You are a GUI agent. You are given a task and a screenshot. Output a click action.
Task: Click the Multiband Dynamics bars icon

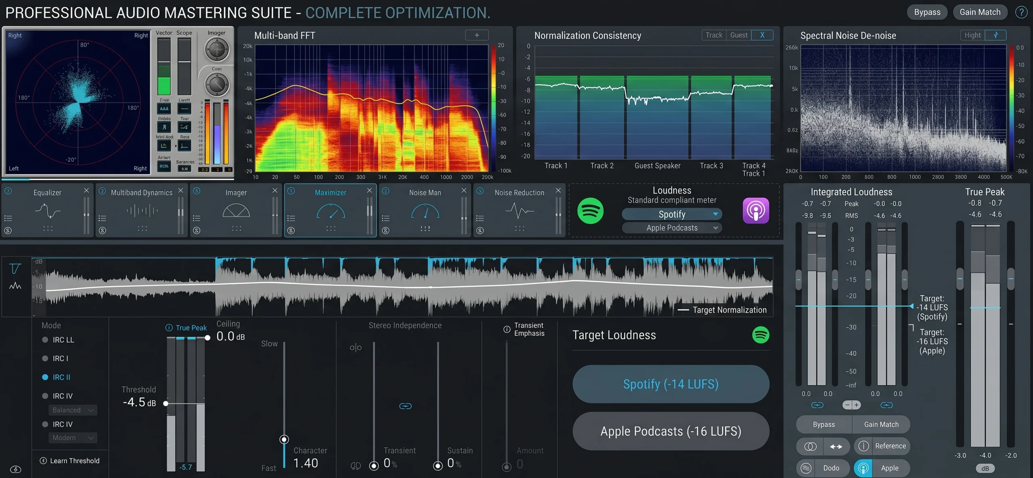pyautogui.click(x=142, y=210)
